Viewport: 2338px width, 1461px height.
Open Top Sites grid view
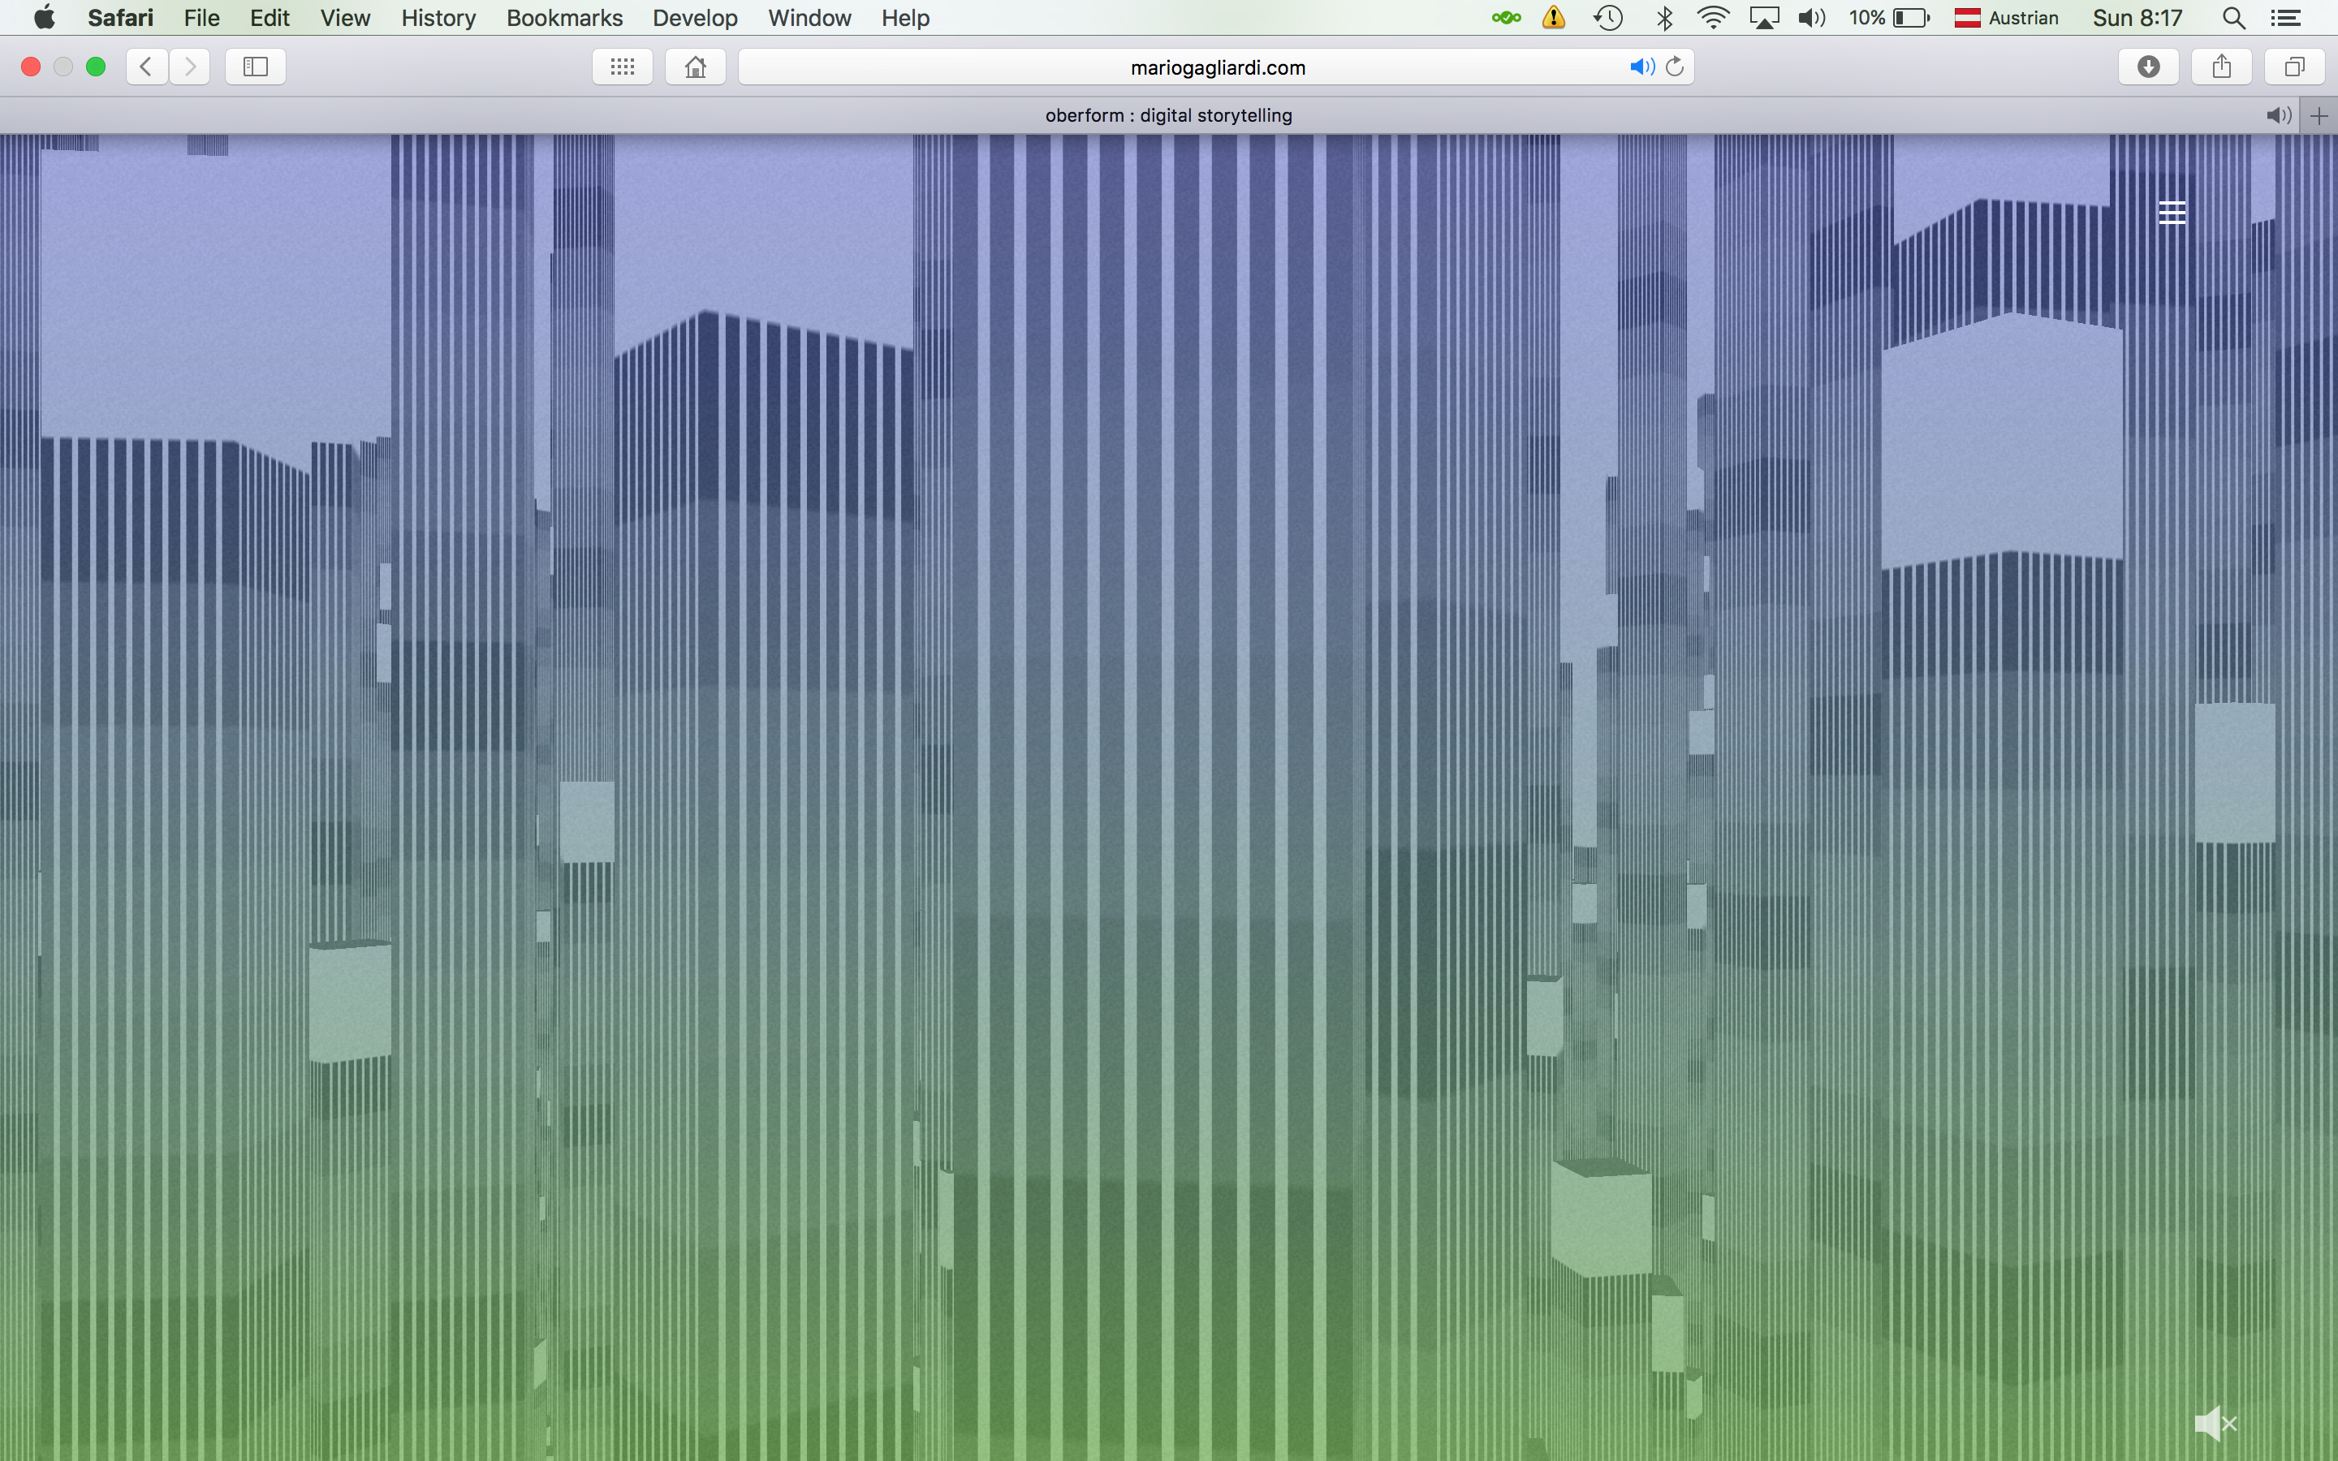[x=622, y=67]
